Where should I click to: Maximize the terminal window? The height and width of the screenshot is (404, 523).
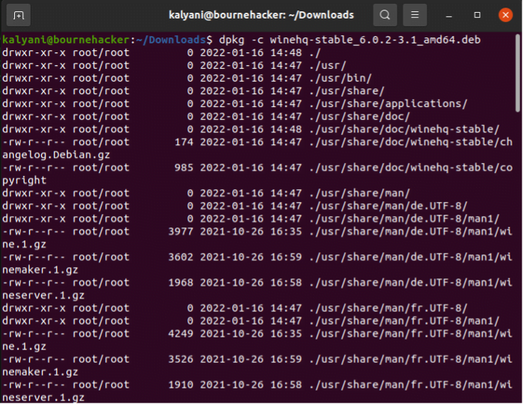[477, 15]
